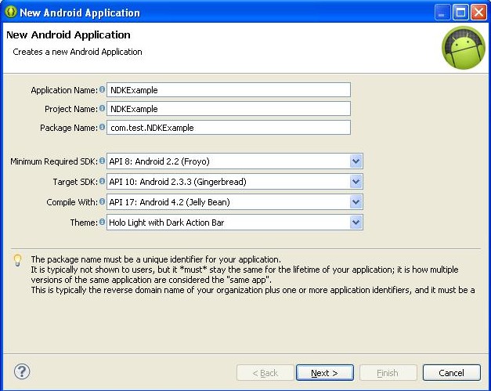This screenshot has width=491, height=391.
Task: Select the API 8 Froyo combo box
Action: [235, 161]
